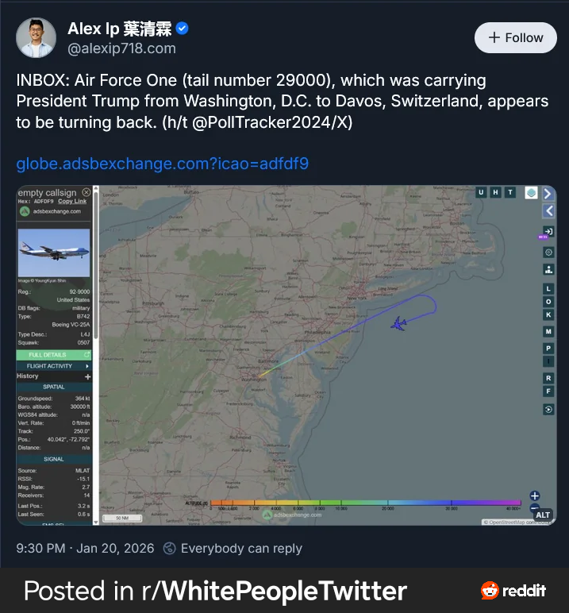Click the map settings gear icon
Image resolution: width=569 pixels, height=613 pixels.
coord(548,252)
